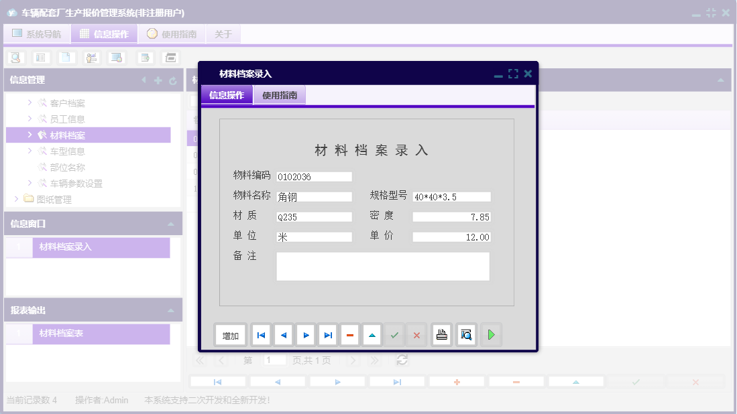Open 材料档案表 under 报表输出
This screenshot has height=414, width=737.
62,334
